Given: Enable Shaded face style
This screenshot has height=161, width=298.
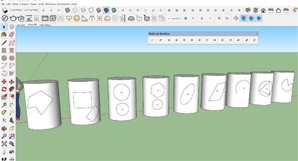Looking at the screenshot, I should 99,10.
